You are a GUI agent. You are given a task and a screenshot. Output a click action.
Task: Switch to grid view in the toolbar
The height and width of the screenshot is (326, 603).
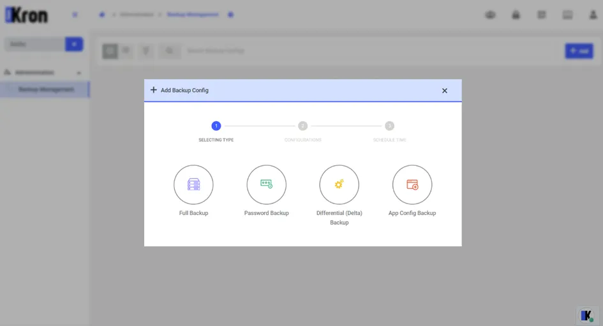point(110,51)
